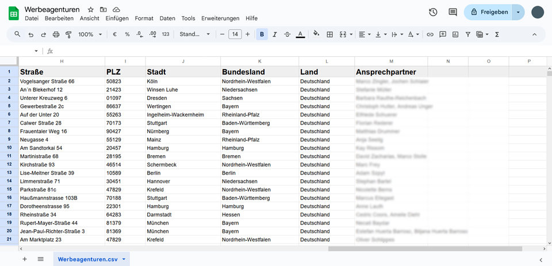The image size is (552, 266).
Task: Open the Hilfe menu
Action: pyautogui.click(x=252, y=18)
